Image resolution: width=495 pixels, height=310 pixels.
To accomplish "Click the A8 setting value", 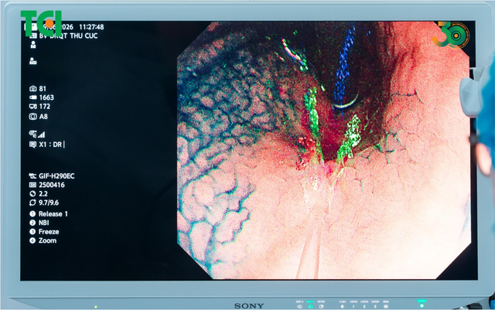I will point(43,117).
